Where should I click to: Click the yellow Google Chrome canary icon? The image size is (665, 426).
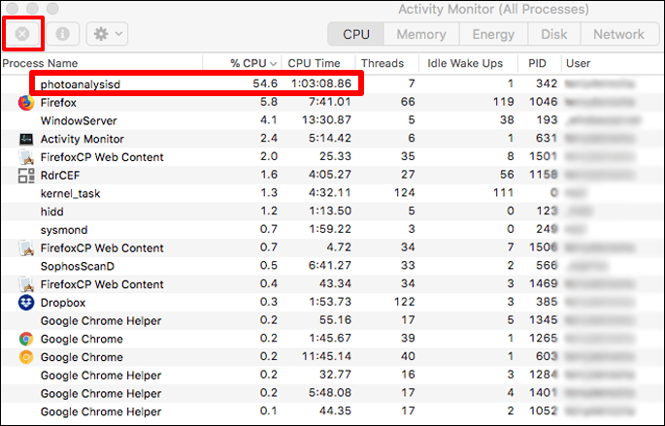pyautogui.click(x=26, y=357)
